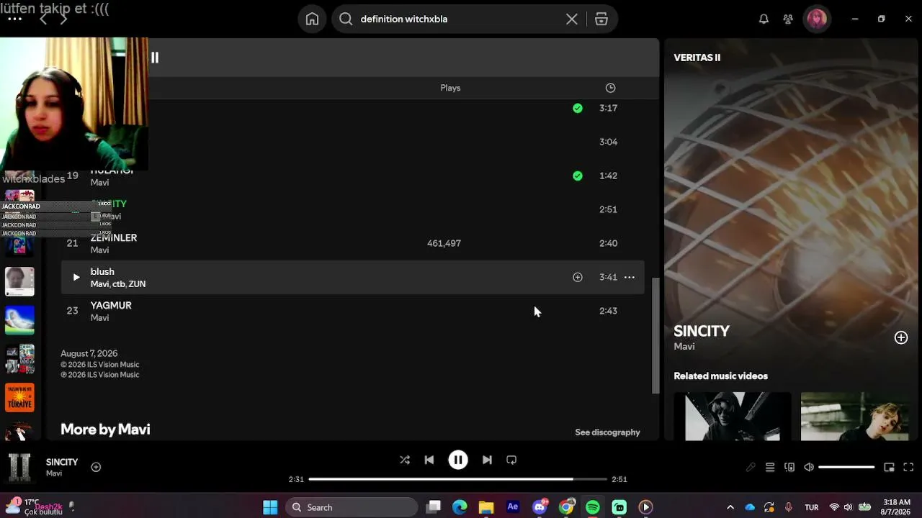Toggle shuffle playback

click(x=405, y=460)
